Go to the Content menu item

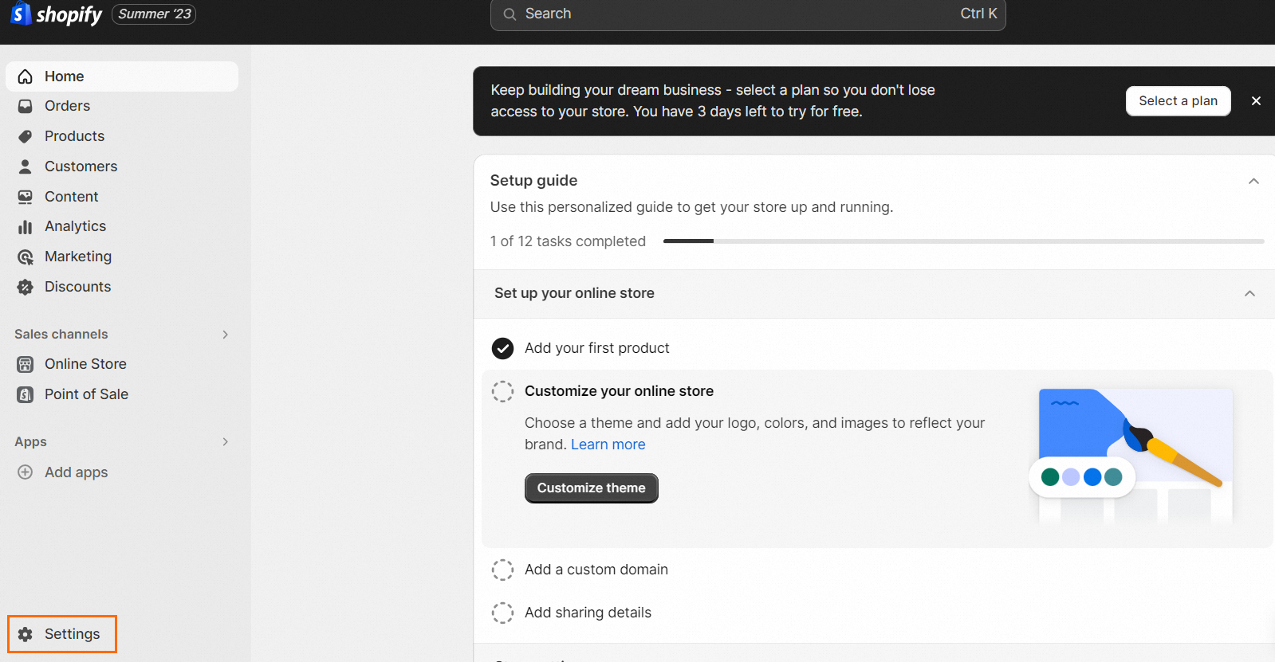(x=71, y=197)
